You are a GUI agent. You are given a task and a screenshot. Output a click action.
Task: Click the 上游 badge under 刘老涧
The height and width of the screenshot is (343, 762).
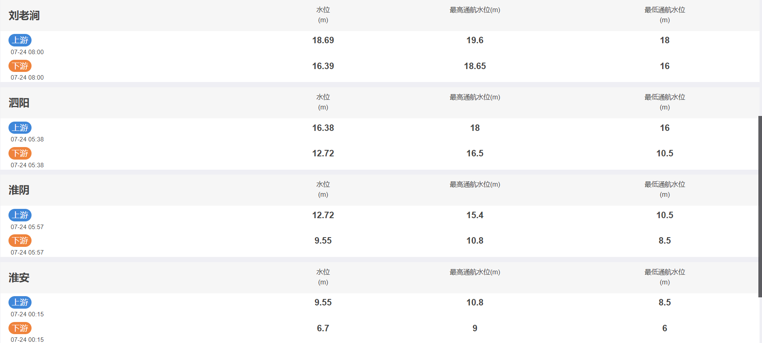20,40
